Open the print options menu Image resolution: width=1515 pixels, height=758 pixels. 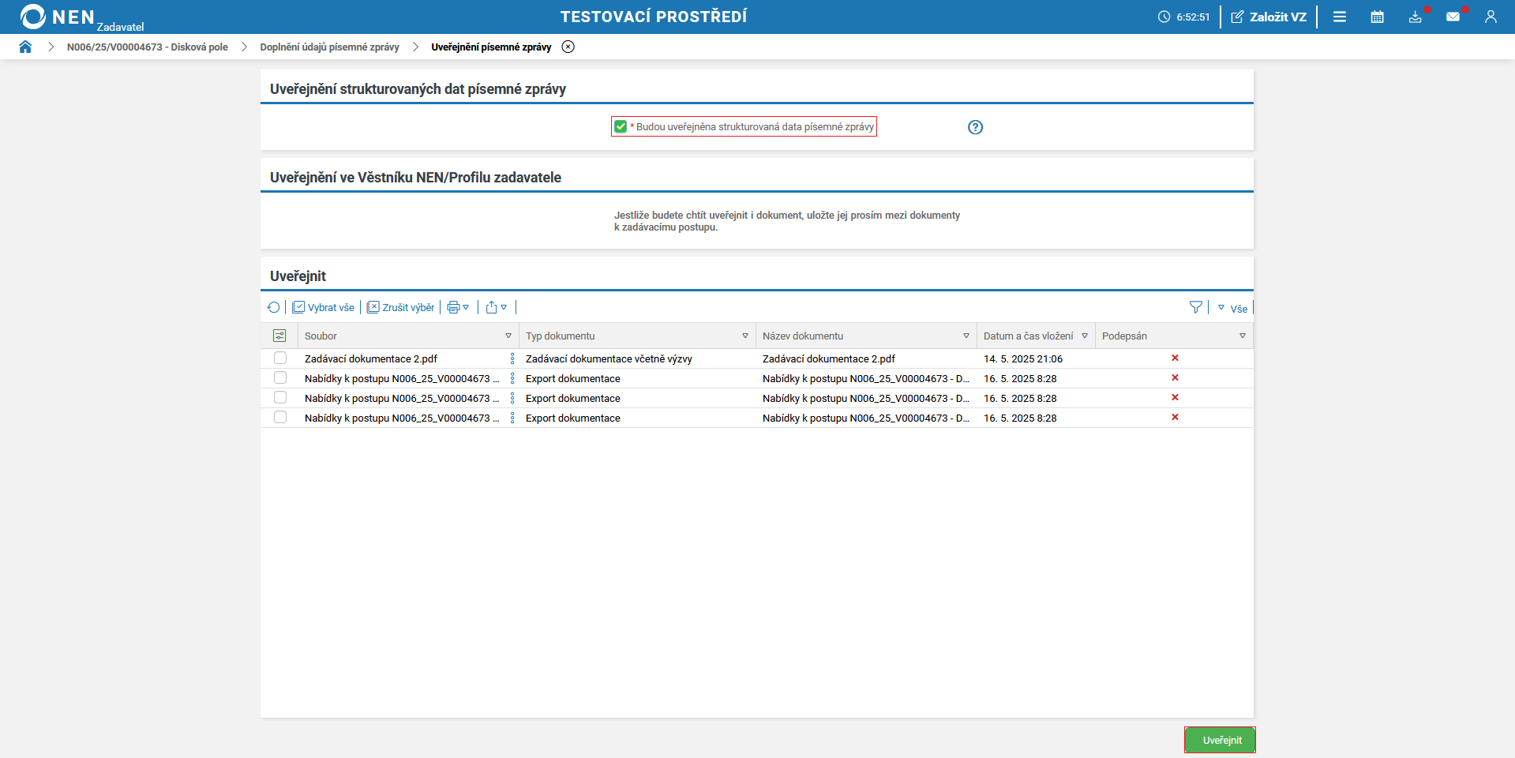click(x=458, y=307)
